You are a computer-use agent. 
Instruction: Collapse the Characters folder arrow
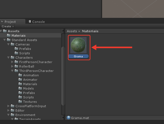pyautogui.click(x=9, y=58)
